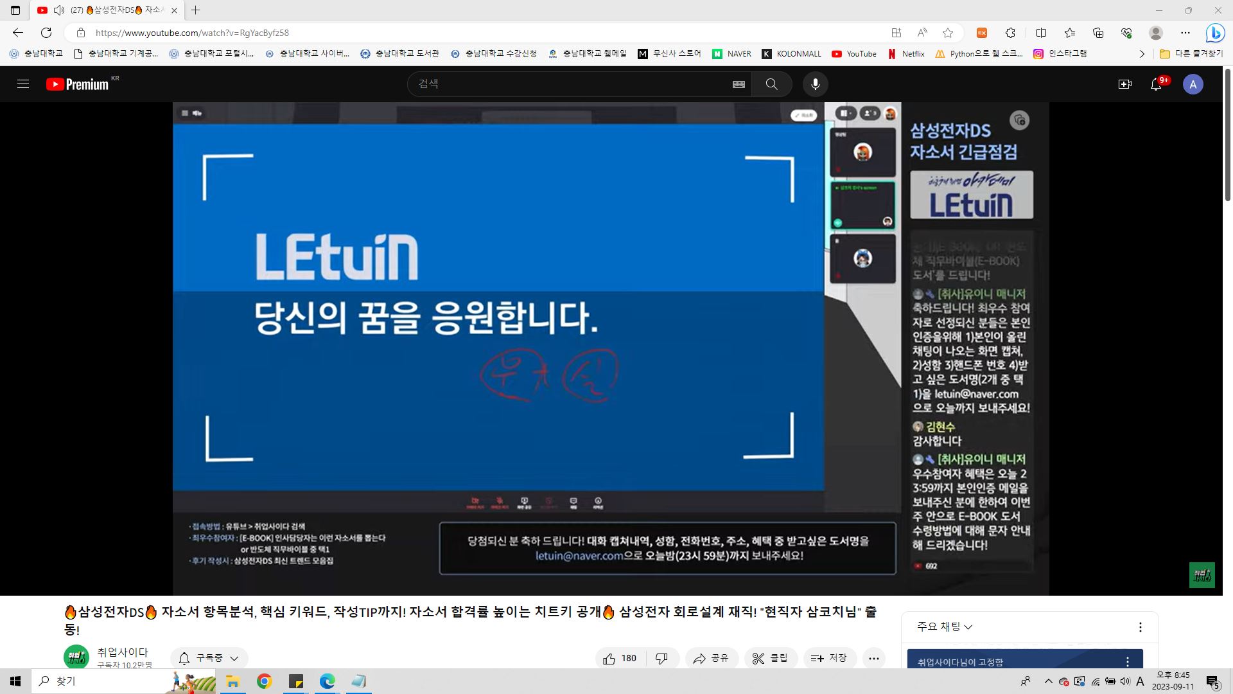This screenshot has width=1233, height=694.
Task: Open the tab actions menu icon
Action: point(15,10)
